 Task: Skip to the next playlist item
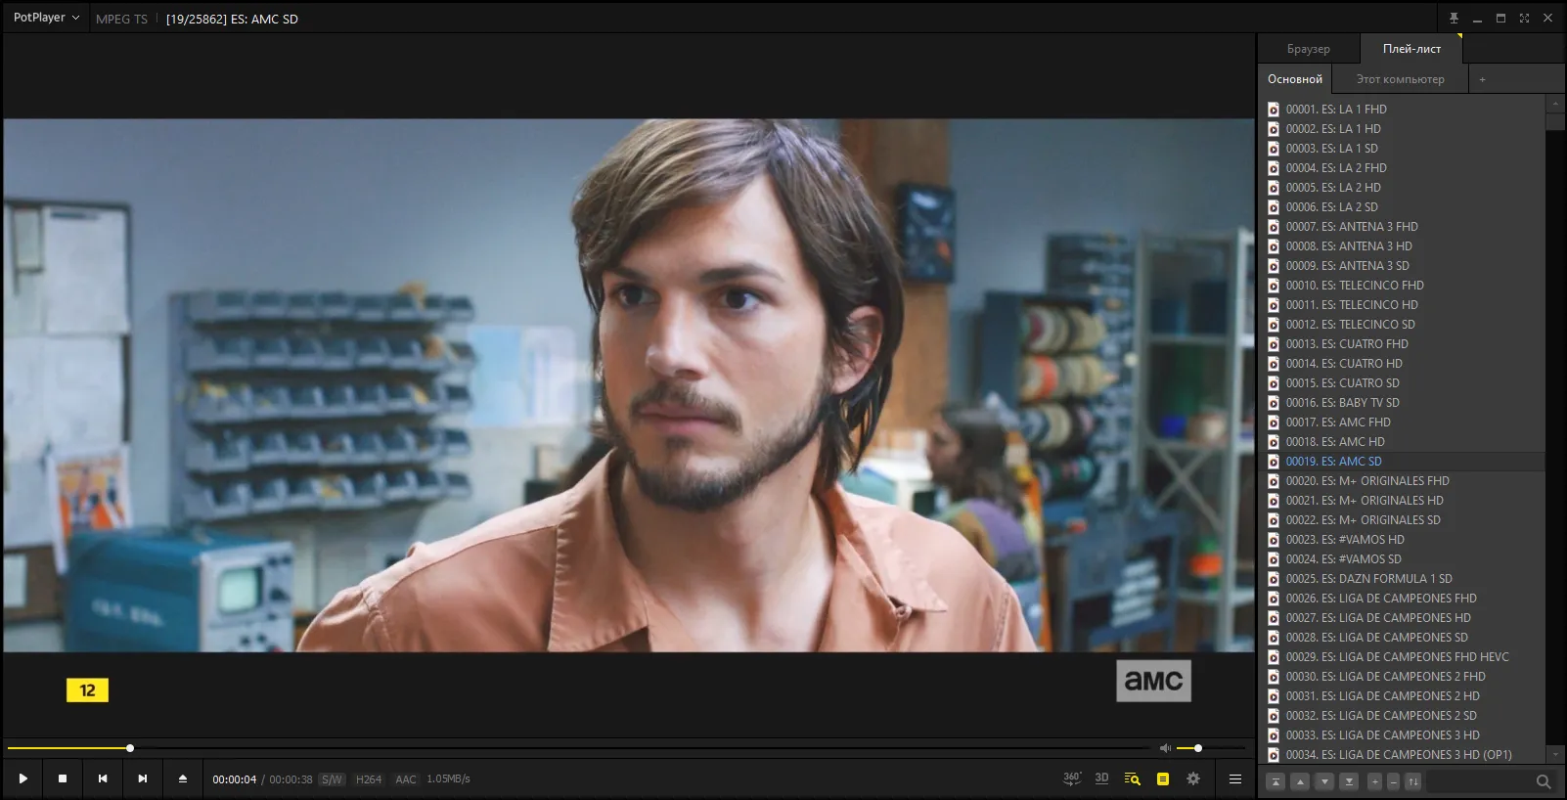pos(143,778)
